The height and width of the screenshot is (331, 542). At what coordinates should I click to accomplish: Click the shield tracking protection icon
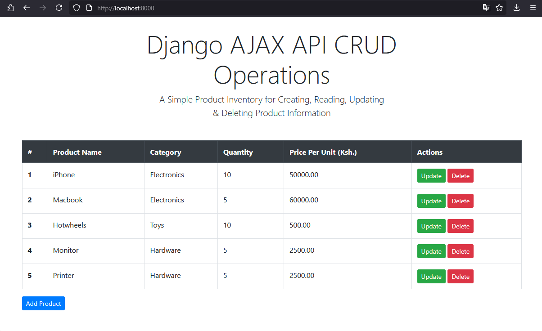(x=77, y=8)
